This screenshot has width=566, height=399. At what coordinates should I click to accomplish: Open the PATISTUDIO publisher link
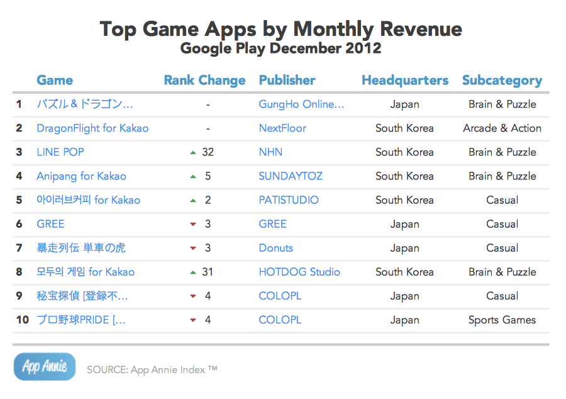pos(289,199)
